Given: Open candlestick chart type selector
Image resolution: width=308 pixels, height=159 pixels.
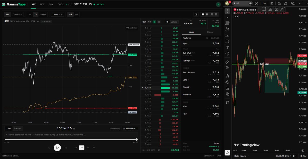Looking at the screenshot, I should (272, 3).
